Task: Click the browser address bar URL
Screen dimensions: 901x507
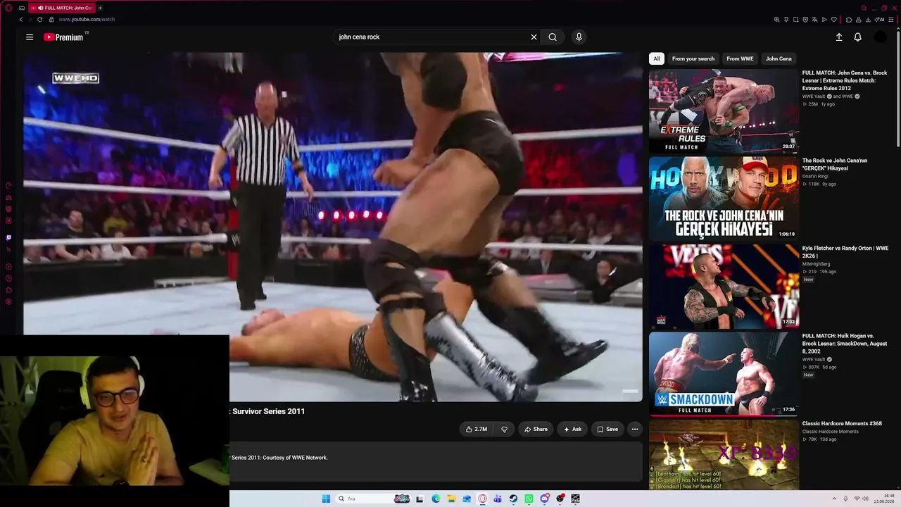Action: coord(87,20)
